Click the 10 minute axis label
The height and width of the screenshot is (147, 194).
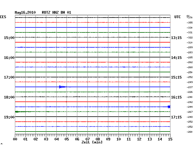click(118, 139)
